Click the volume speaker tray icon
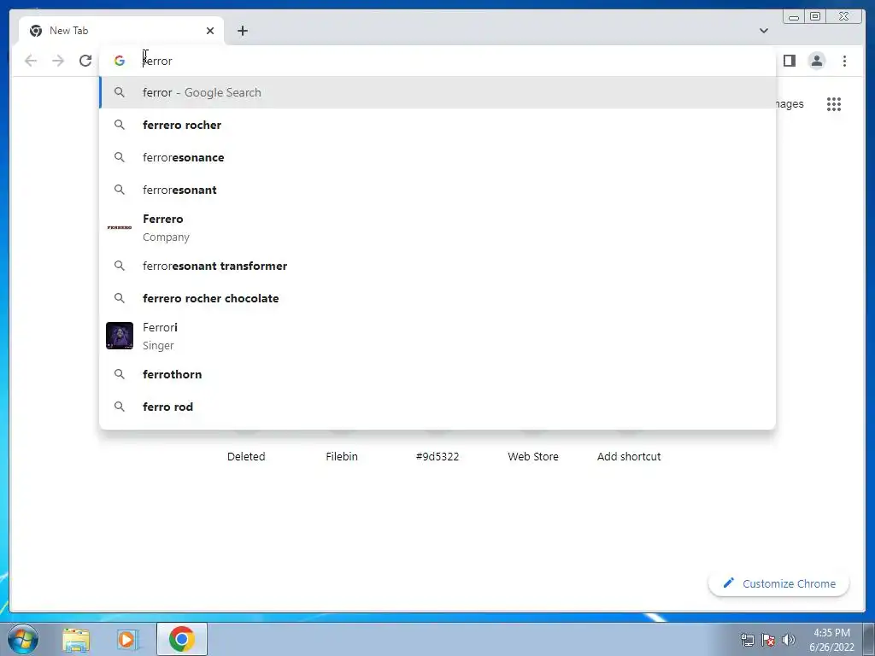 (789, 640)
